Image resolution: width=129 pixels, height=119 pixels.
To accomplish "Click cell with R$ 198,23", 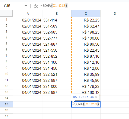I will tap(86, 32).
